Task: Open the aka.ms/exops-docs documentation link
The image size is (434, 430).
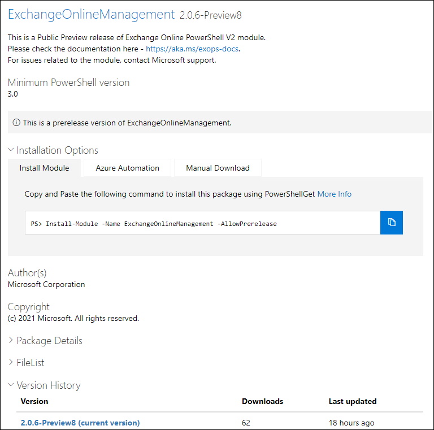Action: click(192, 49)
